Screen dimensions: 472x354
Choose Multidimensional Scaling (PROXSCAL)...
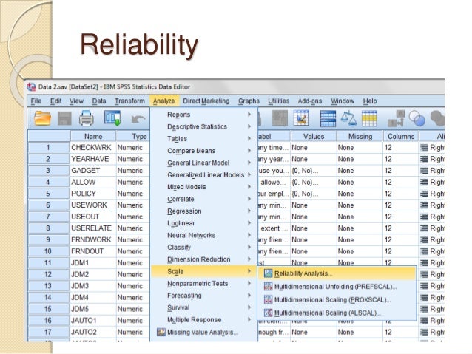(x=337, y=299)
